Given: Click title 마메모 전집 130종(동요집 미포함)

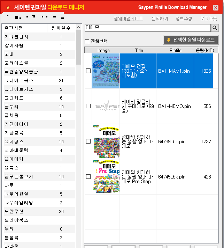Looking at the screenshot, I should (135, 71).
